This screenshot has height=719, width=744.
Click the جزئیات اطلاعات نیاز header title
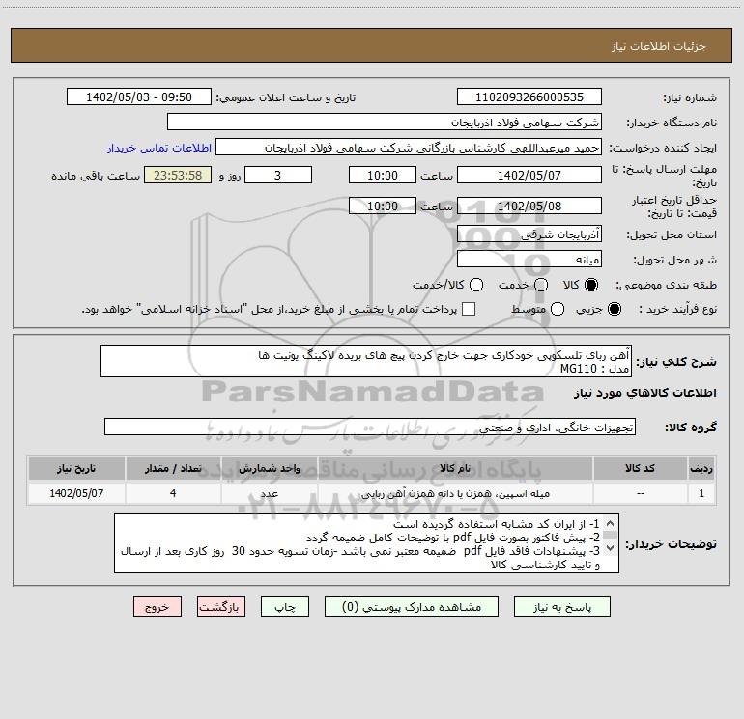click(659, 46)
